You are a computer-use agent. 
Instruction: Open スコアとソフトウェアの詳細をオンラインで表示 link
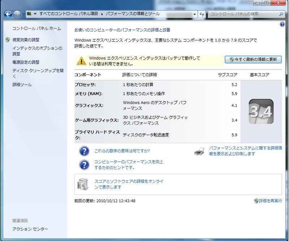[x=129, y=184]
